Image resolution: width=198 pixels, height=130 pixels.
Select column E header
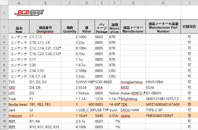click(x=102, y=3)
